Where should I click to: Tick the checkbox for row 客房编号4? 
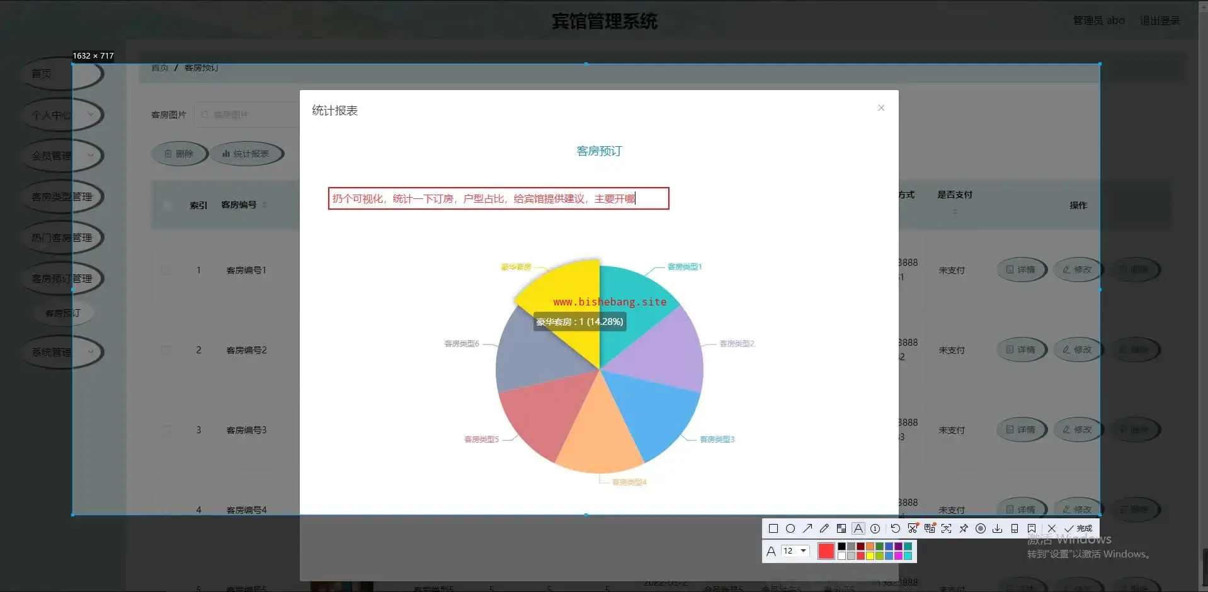point(166,510)
